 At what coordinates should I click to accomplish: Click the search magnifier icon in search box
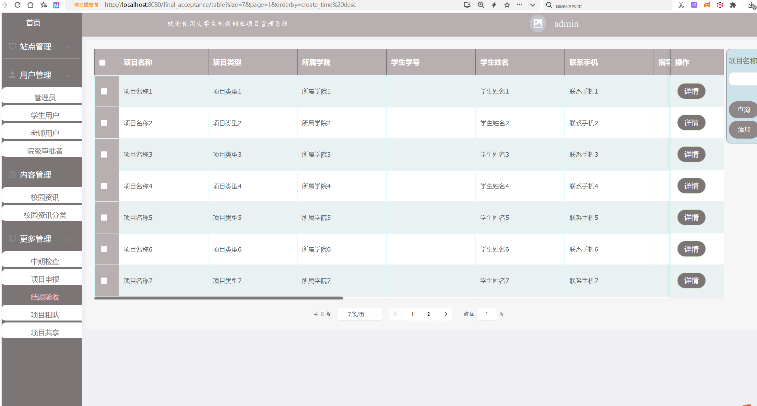[x=549, y=5]
